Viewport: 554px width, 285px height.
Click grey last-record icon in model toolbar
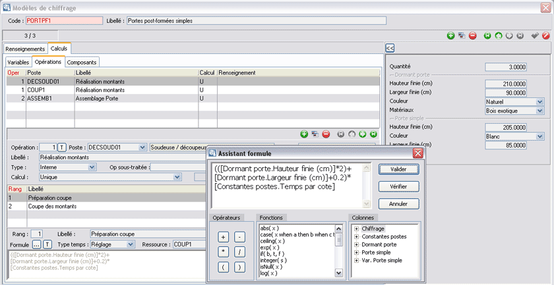(x=520, y=36)
